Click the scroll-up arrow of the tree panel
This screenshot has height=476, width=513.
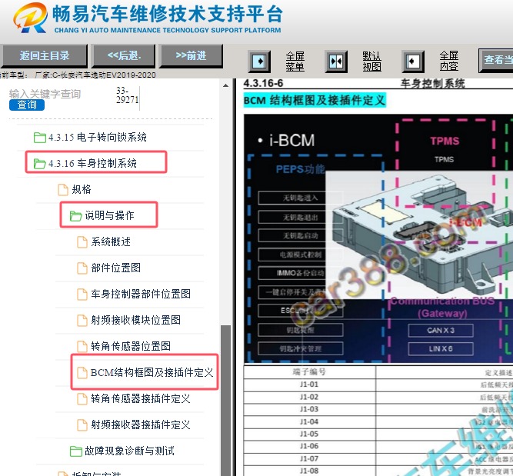pos(226,85)
